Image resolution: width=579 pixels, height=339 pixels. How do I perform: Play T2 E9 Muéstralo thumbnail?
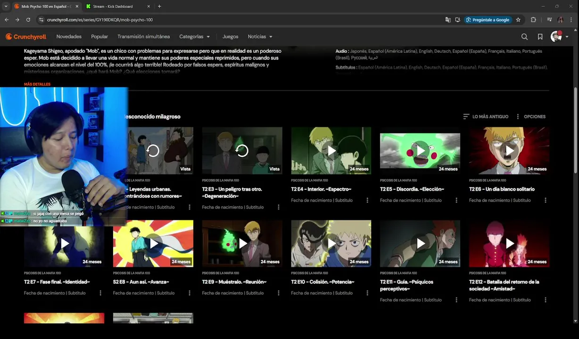(x=242, y=243)
